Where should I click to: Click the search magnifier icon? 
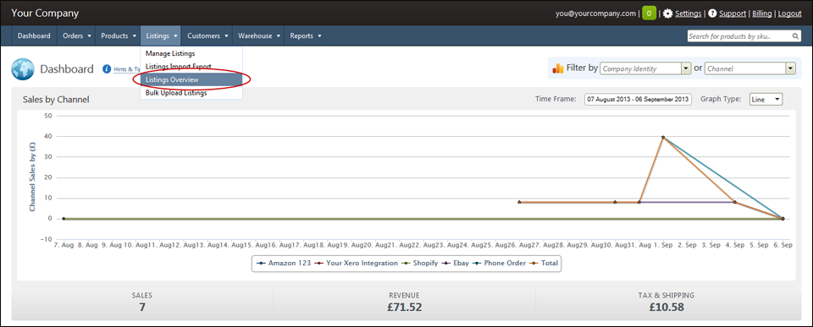point(795,36)
